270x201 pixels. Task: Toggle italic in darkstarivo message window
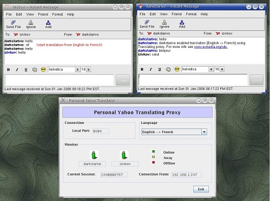(x=151, y=69)
